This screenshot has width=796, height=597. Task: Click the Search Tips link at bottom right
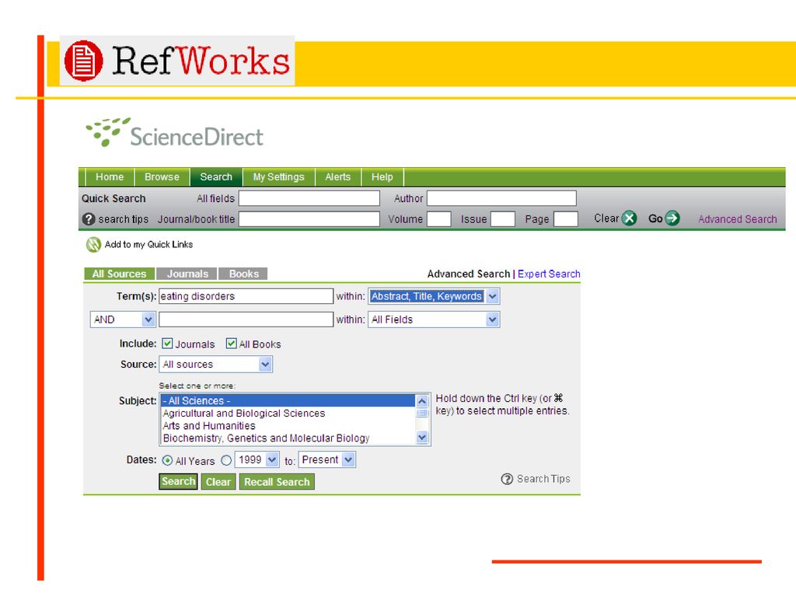pyautogui.click(x=543, y=479)
